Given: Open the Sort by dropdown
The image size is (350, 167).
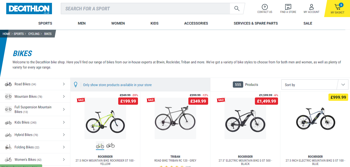Looking at the screenshot, I should (315, 85).
